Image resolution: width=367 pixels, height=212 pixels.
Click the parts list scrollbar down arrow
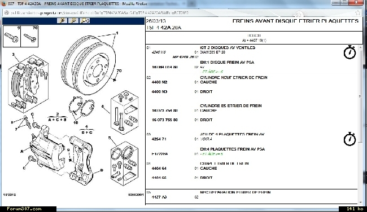point(360,202)
